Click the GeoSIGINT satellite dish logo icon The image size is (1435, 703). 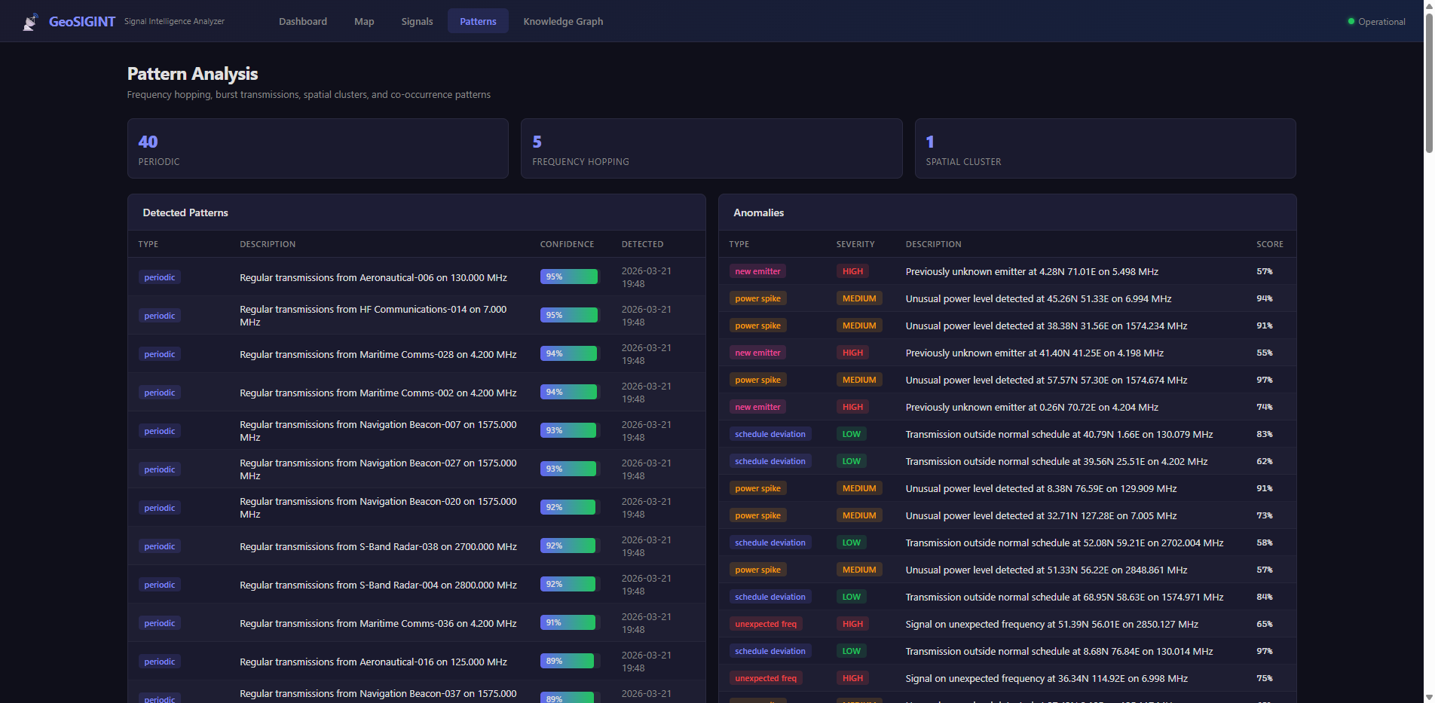(30, 22)
